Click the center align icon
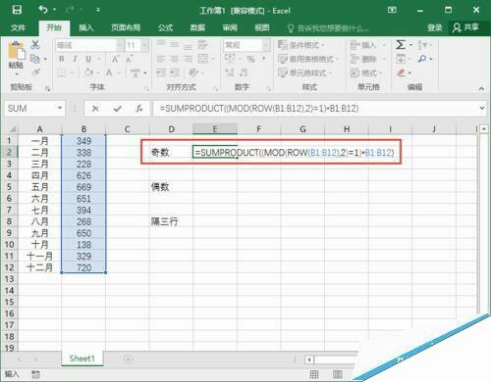The width and height of the screenshot is (491, 382). 174,59
